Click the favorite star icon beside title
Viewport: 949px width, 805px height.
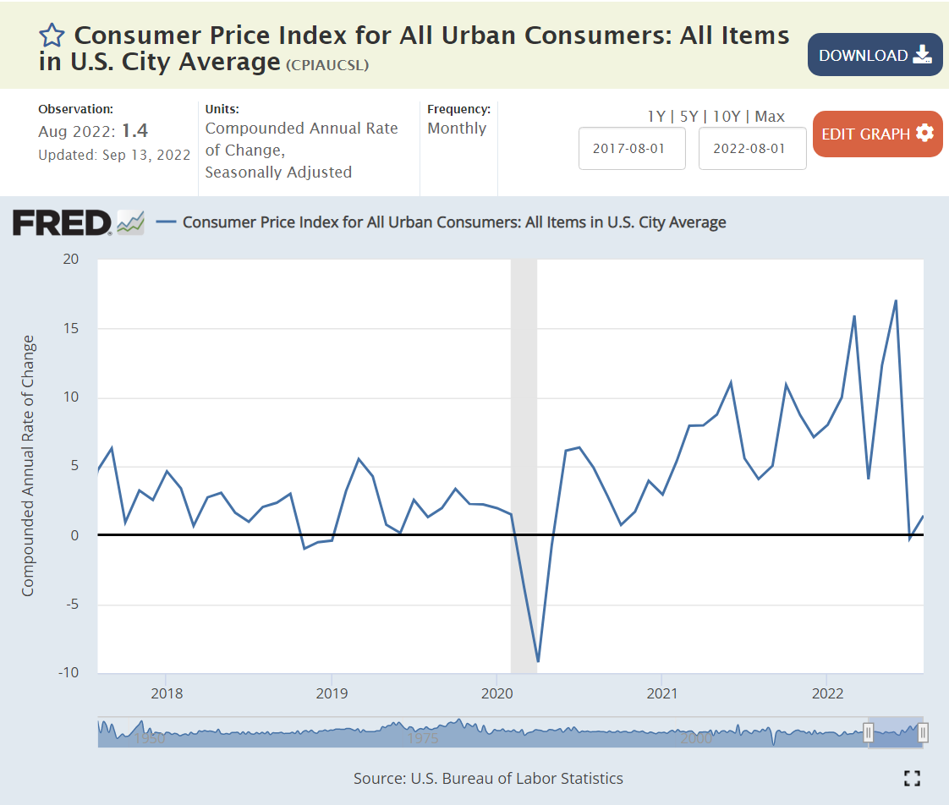coord(52,36)
